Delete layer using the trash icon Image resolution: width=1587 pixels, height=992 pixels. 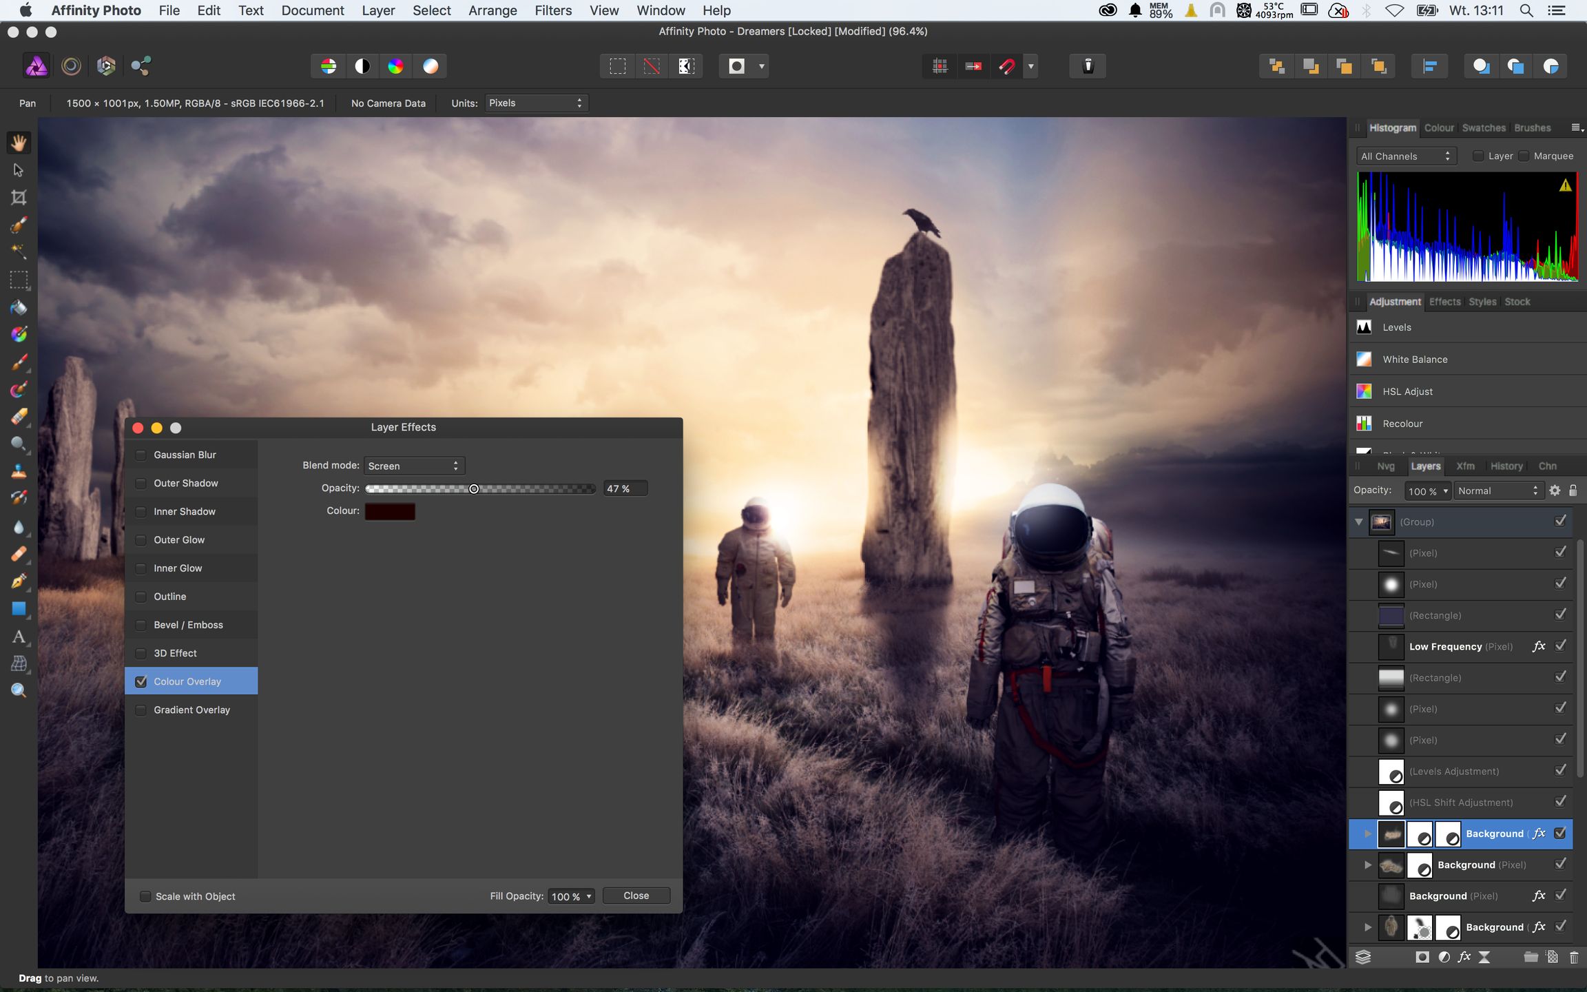pyautogui.click(x=1574, y=957)
